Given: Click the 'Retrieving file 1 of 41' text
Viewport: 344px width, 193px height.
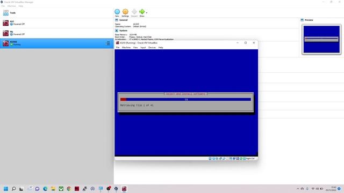Looking at the screenshot, I should (137, 105).
